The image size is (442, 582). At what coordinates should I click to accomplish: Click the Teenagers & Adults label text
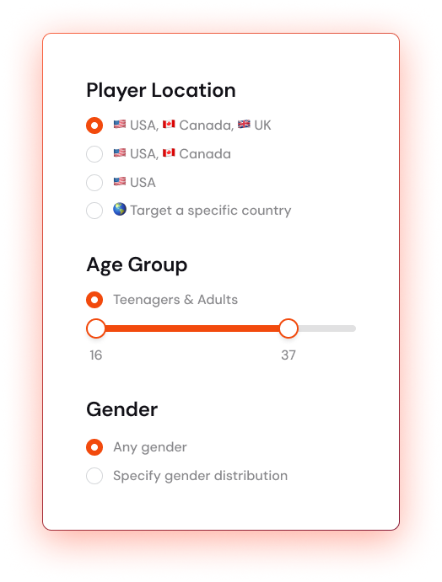(175, 300)
